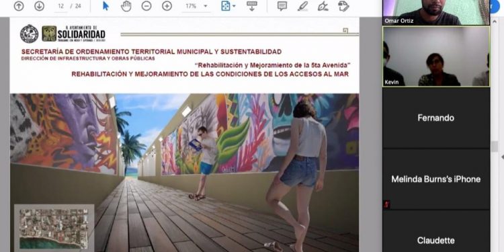Viewport: 504px width, 252px height.
Task: Click 'SECRETARÍA DE ORDENAMIENTO TERRITORIAL' heading text
Action: point(151,52)
